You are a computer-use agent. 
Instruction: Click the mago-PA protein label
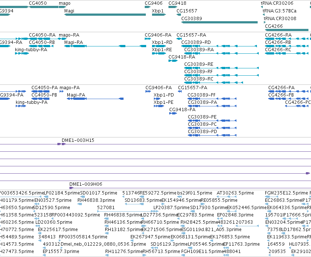coord(69,88)
